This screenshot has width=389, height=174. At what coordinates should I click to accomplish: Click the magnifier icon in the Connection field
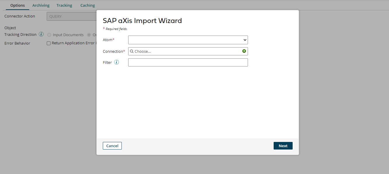tap(132, 51)
